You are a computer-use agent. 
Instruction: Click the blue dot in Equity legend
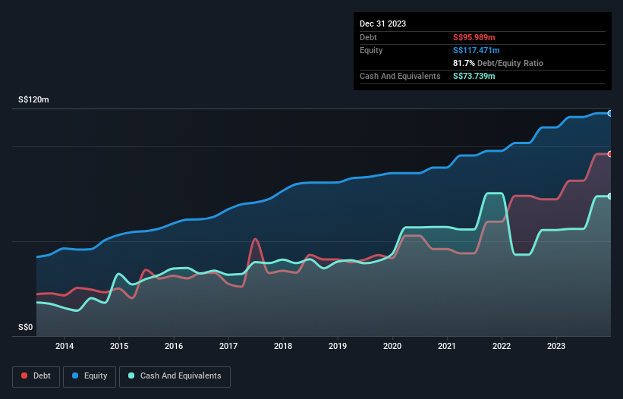point(75,375)
